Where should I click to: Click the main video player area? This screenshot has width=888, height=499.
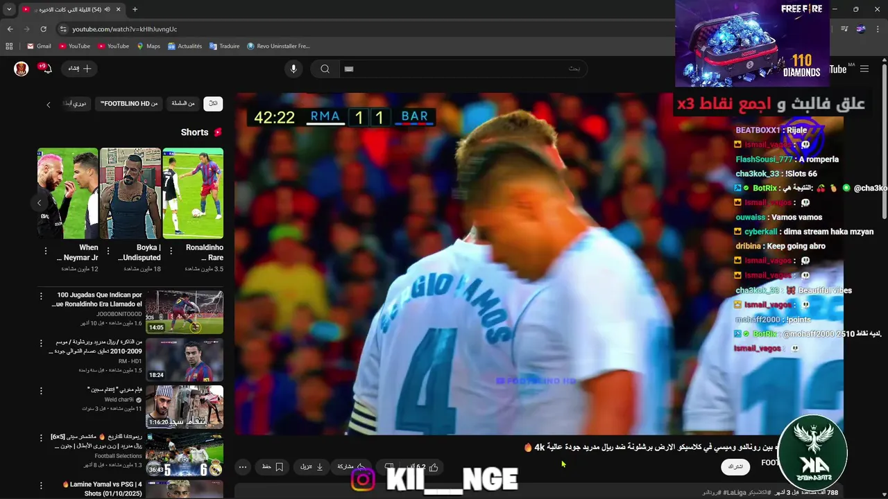(x=538, y=263)
